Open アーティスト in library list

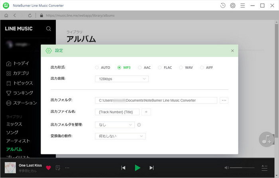[x=18, y=141]
